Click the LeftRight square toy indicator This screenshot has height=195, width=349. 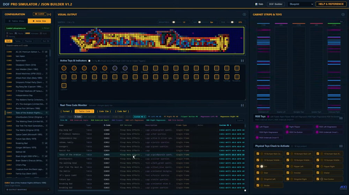click(x=155, y=68)
